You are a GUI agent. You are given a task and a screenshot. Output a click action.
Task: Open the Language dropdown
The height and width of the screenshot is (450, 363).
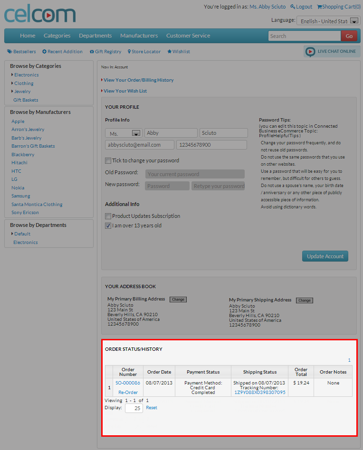tap(354, 21)
